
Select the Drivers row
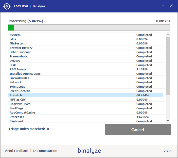[85, 61]
